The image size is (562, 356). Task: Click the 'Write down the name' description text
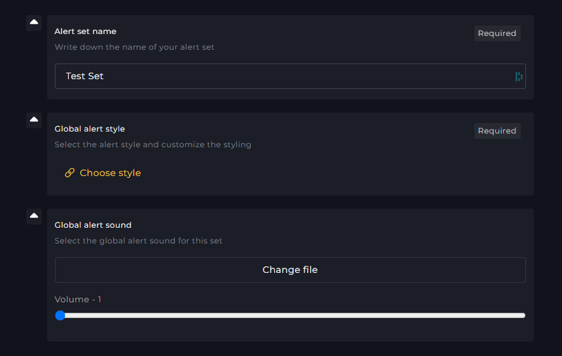coord(134,47)
